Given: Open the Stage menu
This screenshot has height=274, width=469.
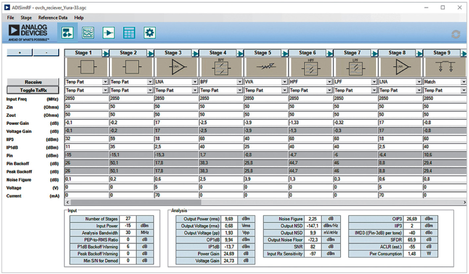Looking at the screenshot, I should coord(26,18).
